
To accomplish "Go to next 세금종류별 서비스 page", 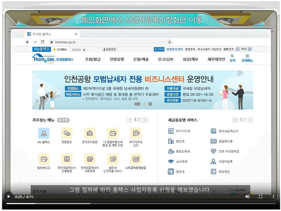I will (x=251, y=120).
